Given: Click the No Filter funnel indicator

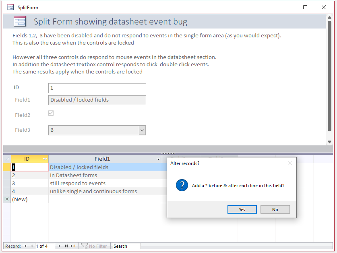Looking at the screenshot, I should pos(94,246).
